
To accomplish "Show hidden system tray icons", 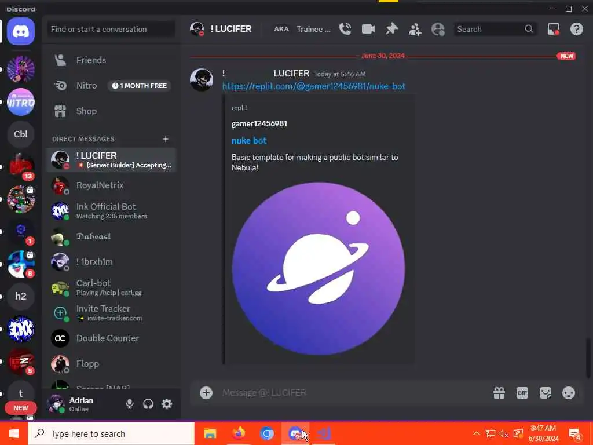I will (477, 433).
